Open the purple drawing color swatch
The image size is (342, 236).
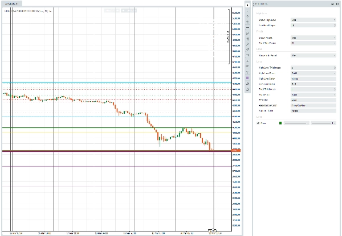tap(247, 78)
